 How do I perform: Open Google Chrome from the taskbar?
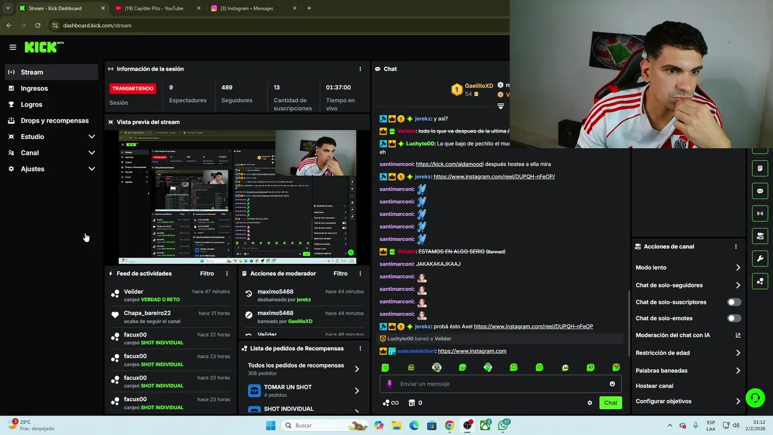click(x=449, y=425)
